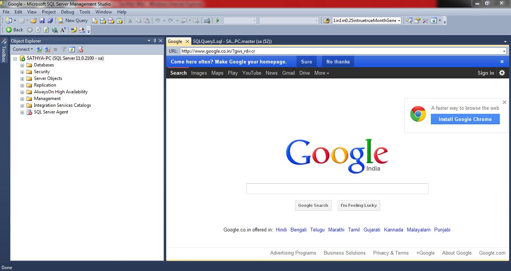Click the Google search text box
511x271 pixels.
click(337, 189)
